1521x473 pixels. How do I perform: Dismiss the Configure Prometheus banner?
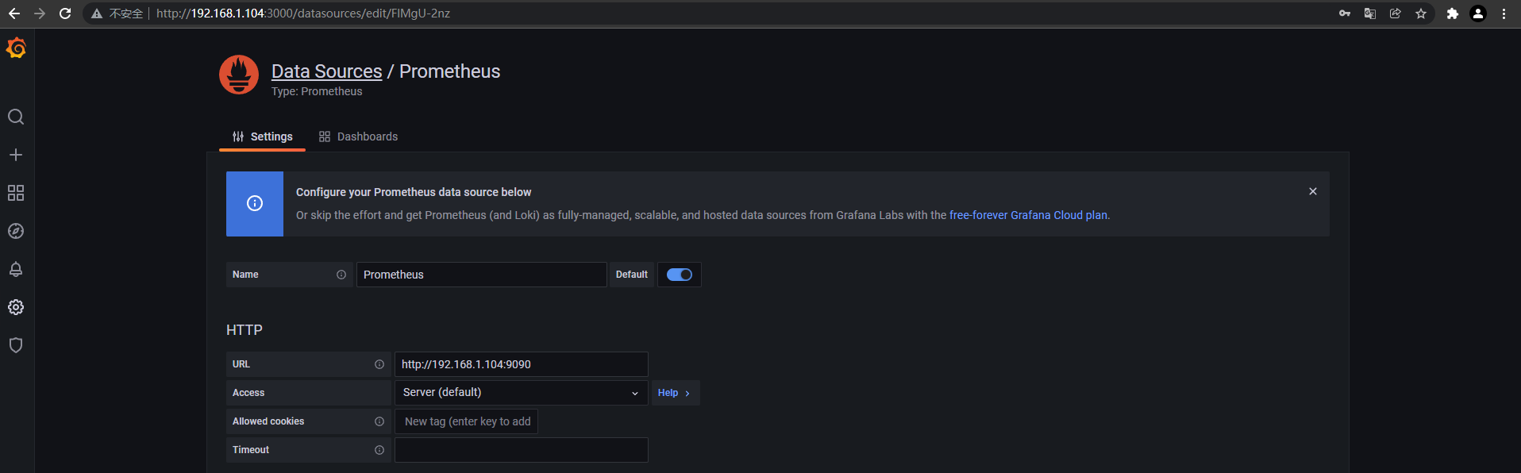coord(1313,191)
